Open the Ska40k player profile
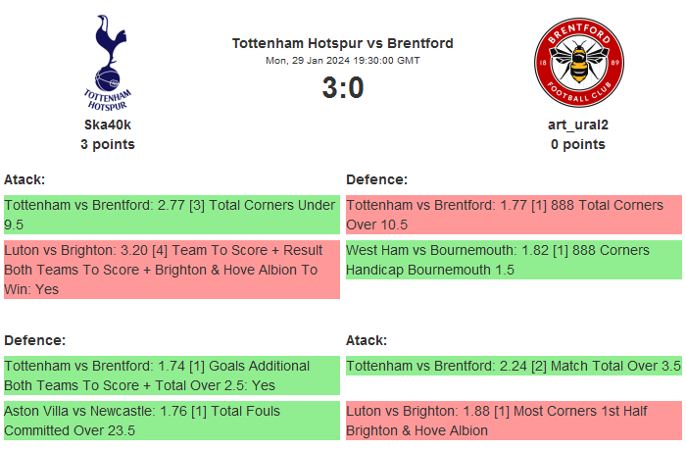Screen dimensions: 686x451 click(108, 125)
